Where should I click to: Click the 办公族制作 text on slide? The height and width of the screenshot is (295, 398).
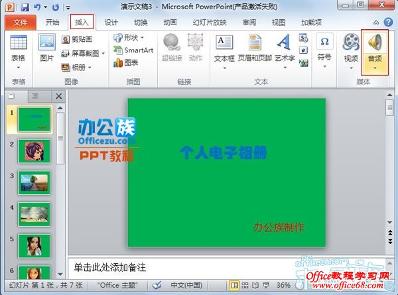pyautogui.click(x=279, y=227)
